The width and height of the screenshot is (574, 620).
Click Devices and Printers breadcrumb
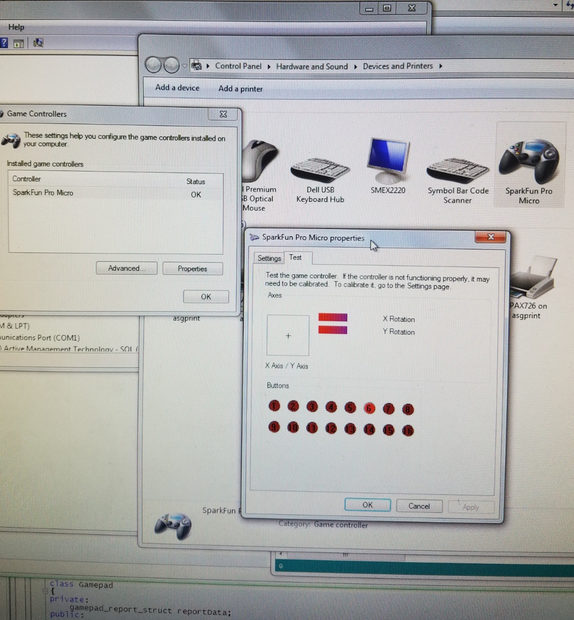[x=398, y=66]
